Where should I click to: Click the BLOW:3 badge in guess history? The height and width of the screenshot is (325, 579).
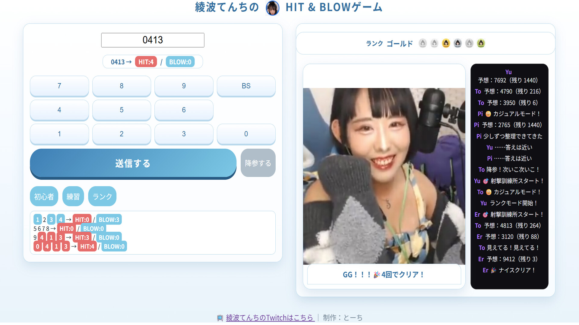tap(109, 219)
